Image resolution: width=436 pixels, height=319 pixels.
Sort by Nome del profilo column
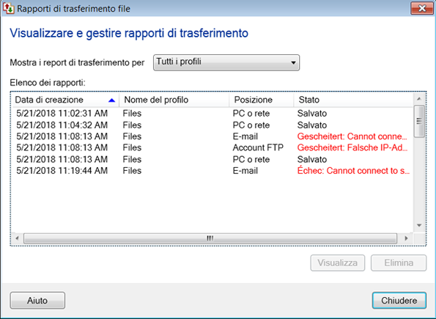tap(174, 100)
